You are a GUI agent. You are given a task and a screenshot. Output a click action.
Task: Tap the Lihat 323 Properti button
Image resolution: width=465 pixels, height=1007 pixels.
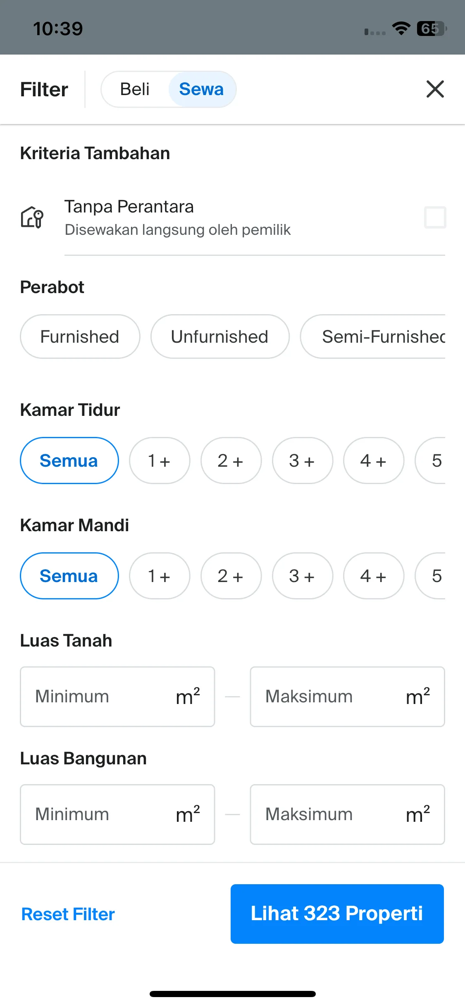(x=337, y=914)
